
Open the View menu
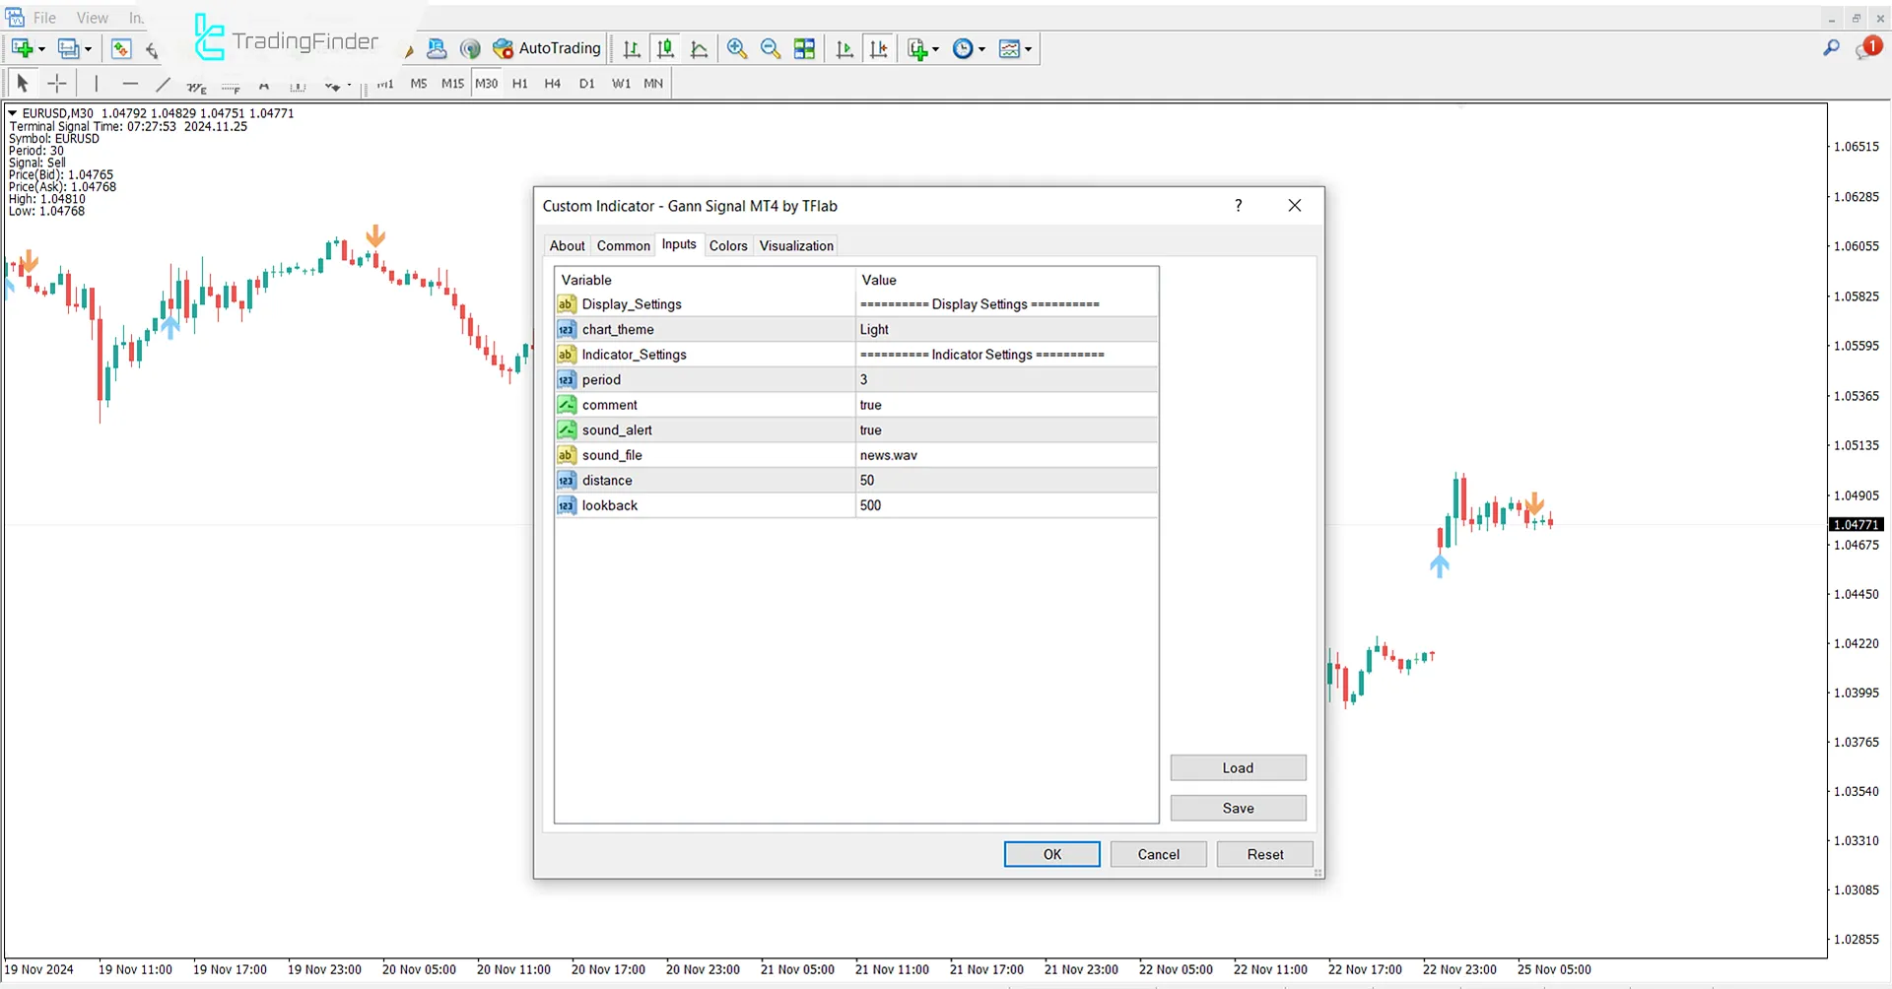92,17
